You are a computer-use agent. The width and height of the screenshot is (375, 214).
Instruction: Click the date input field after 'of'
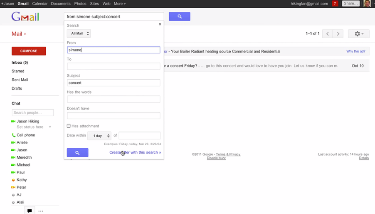click(x=139, y=135)
